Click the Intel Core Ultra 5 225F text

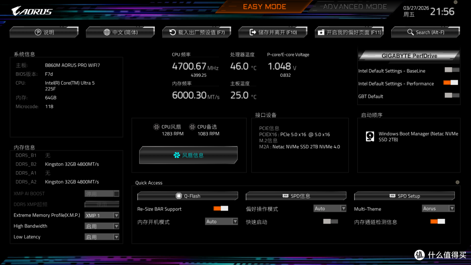pyautogui.click(x=70, y=86)
